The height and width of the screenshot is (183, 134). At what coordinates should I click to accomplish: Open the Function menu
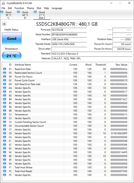click(19, 8)
